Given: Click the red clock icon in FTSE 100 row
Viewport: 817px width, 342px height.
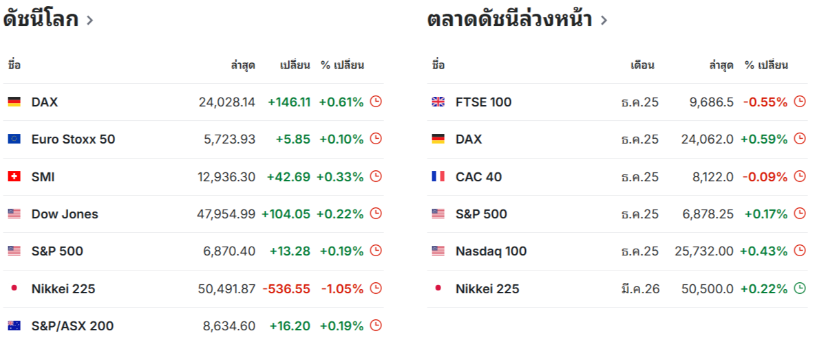Looking at the screenshot, I should click(x=800, y=102).
